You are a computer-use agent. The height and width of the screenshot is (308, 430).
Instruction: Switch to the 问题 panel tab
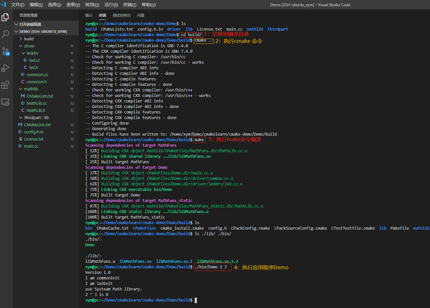click(141, 15)
